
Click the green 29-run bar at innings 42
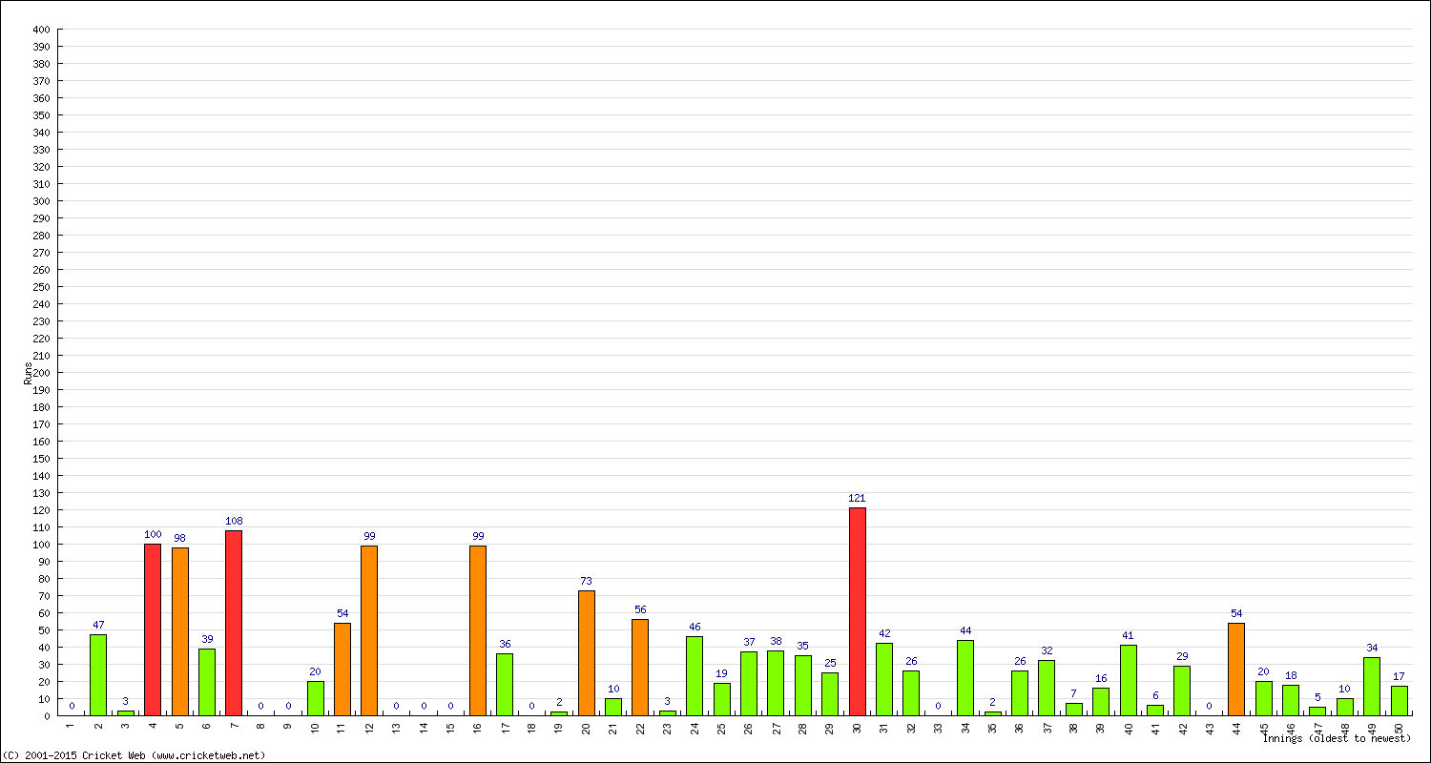[1182, 691]
